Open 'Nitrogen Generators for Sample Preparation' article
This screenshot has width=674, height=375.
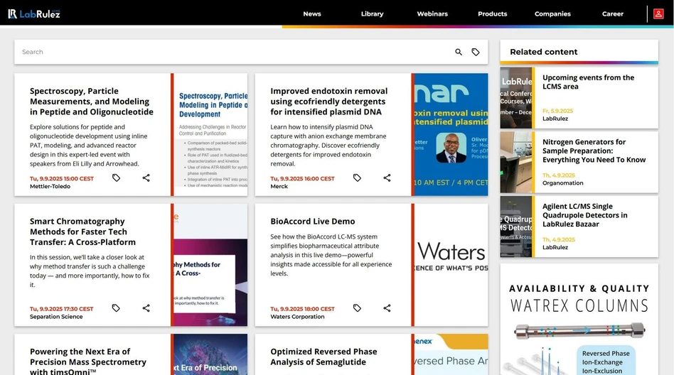[594, 151]
